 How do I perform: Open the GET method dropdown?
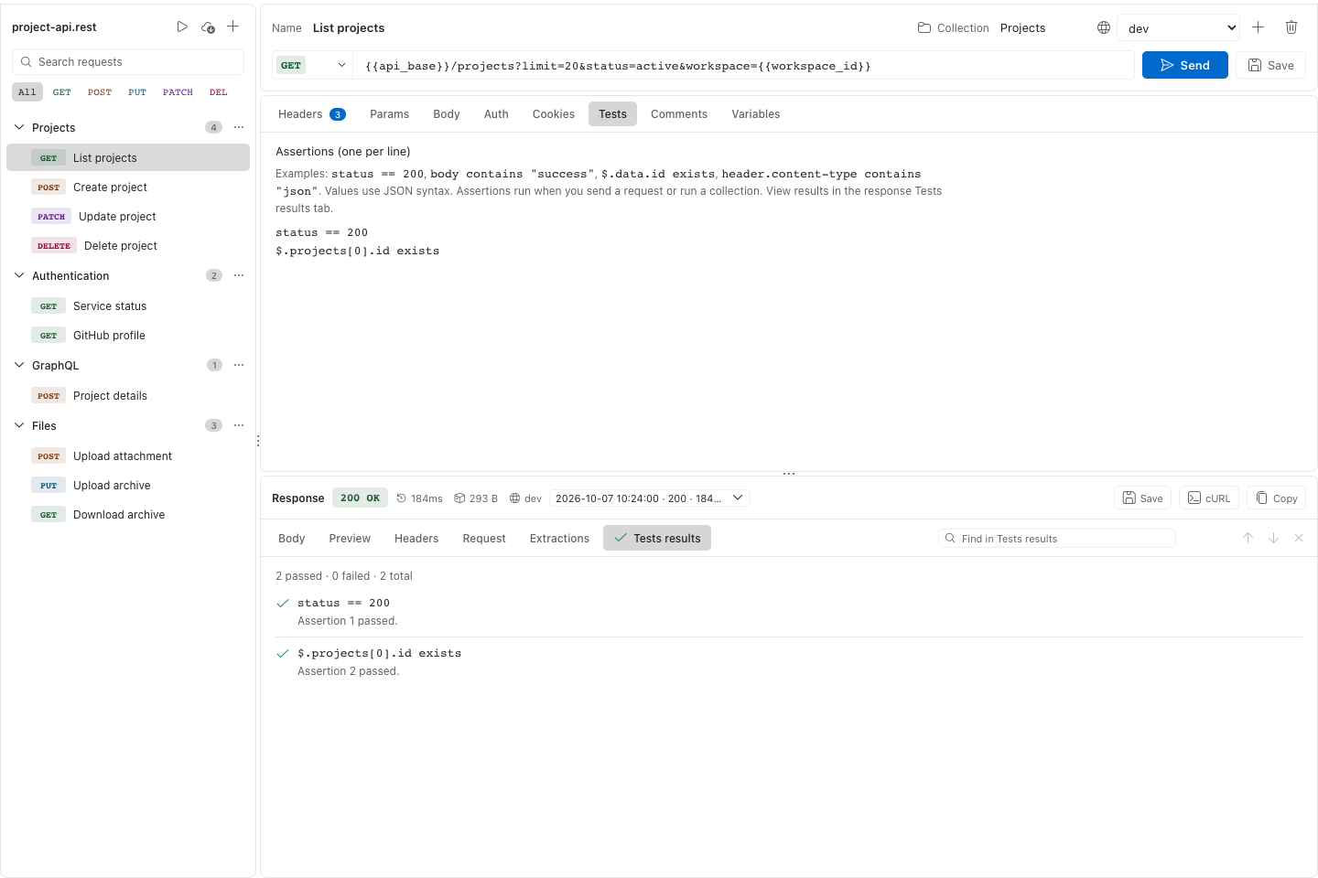pyautogui.click(x=313, y=65)
